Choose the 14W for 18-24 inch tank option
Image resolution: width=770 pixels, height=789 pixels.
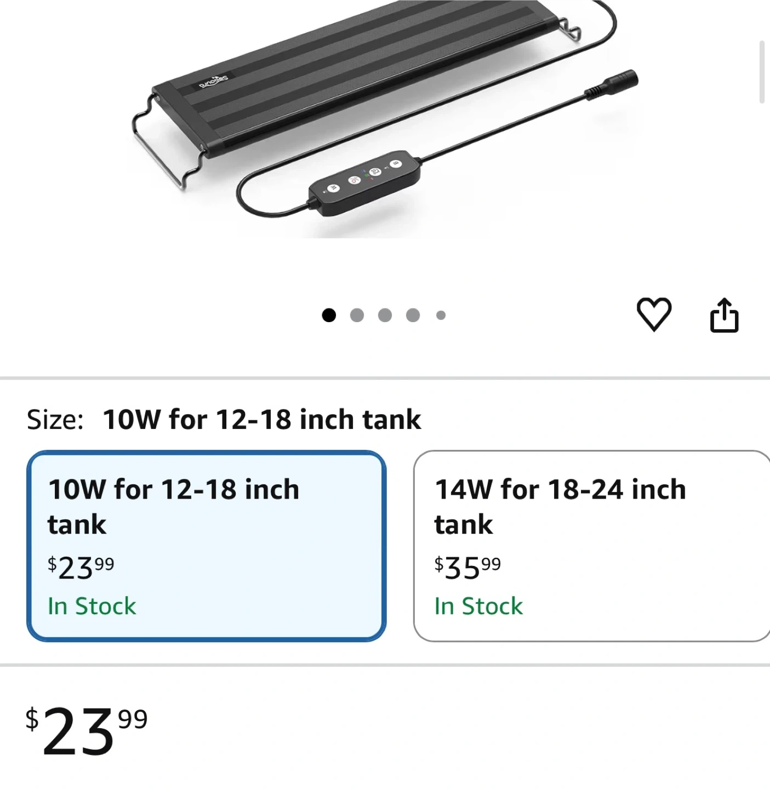click(x=591, y=546)
